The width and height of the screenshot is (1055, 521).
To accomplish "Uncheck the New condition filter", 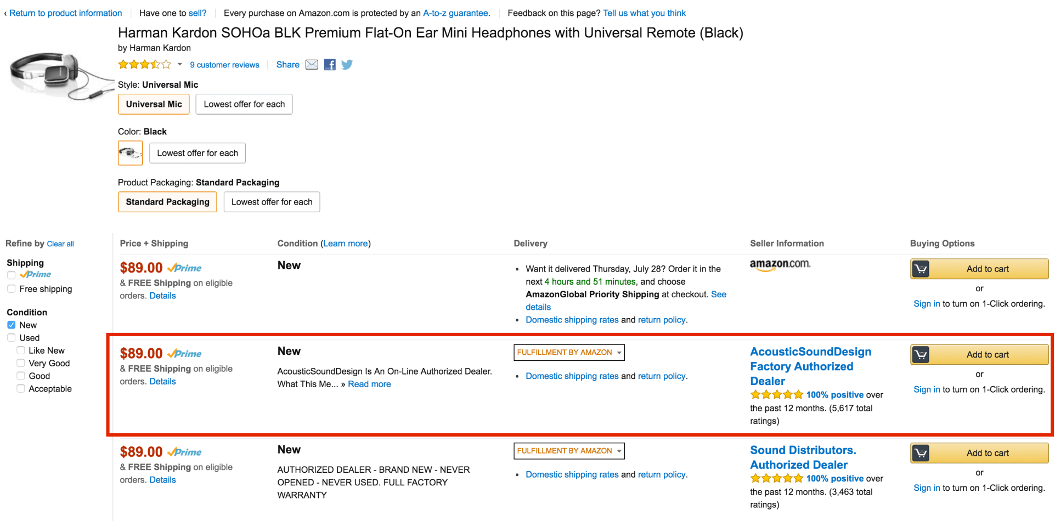I will (12, 325).
